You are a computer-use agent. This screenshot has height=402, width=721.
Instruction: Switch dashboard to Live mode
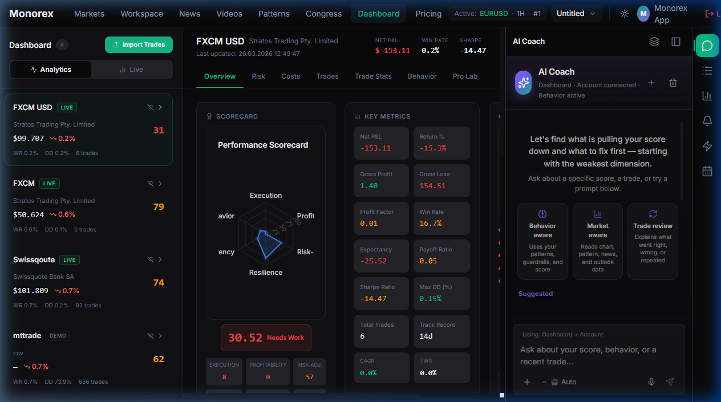131,70
